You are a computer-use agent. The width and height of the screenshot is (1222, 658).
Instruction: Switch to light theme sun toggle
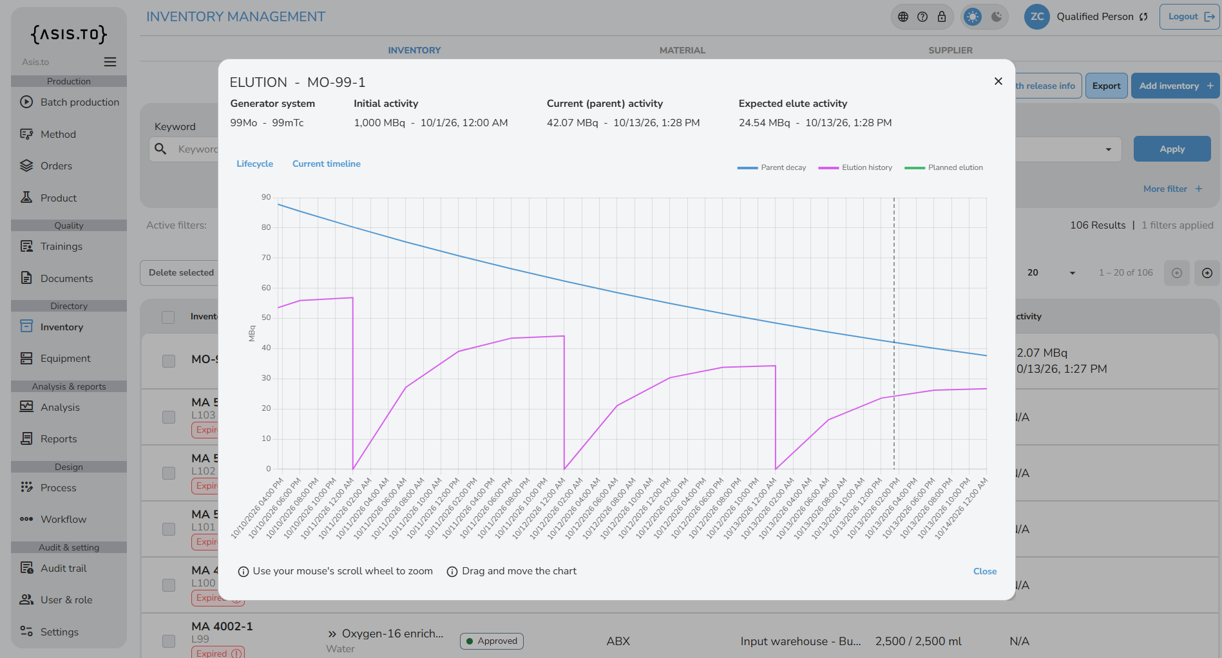(x=973, y=17)
